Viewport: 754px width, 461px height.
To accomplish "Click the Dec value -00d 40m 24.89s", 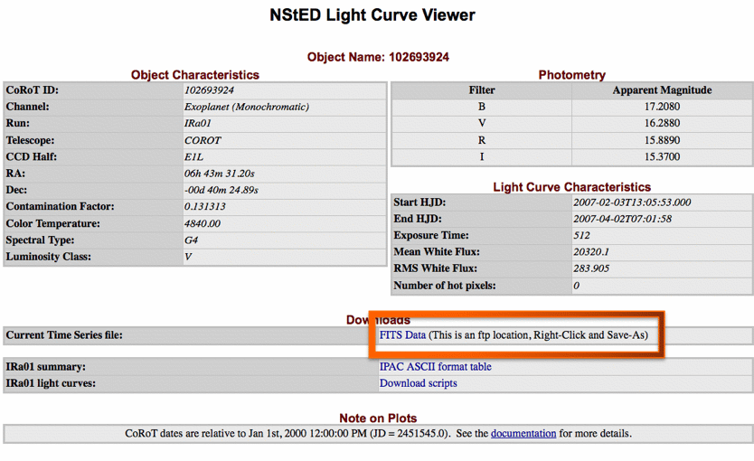I will 221,190.
